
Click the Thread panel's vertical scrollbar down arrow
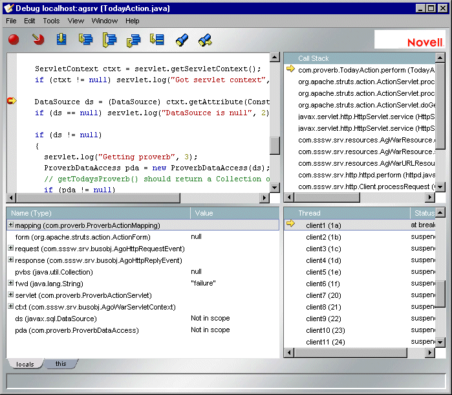pyautogui.click(x=440, y=341)
